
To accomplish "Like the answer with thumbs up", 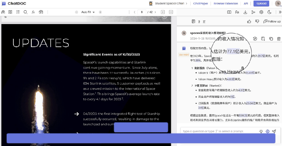I will coord(249,21).
